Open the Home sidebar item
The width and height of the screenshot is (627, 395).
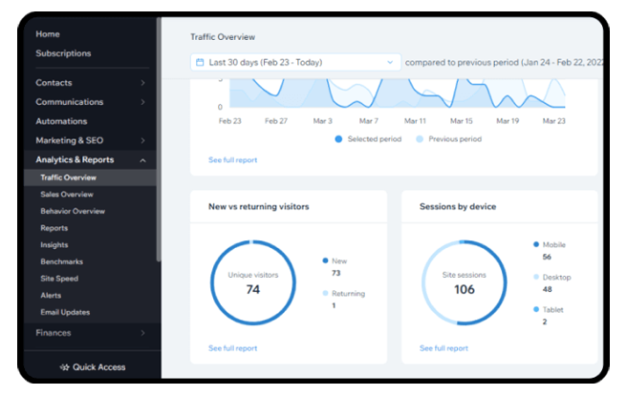tap(48, 34)
